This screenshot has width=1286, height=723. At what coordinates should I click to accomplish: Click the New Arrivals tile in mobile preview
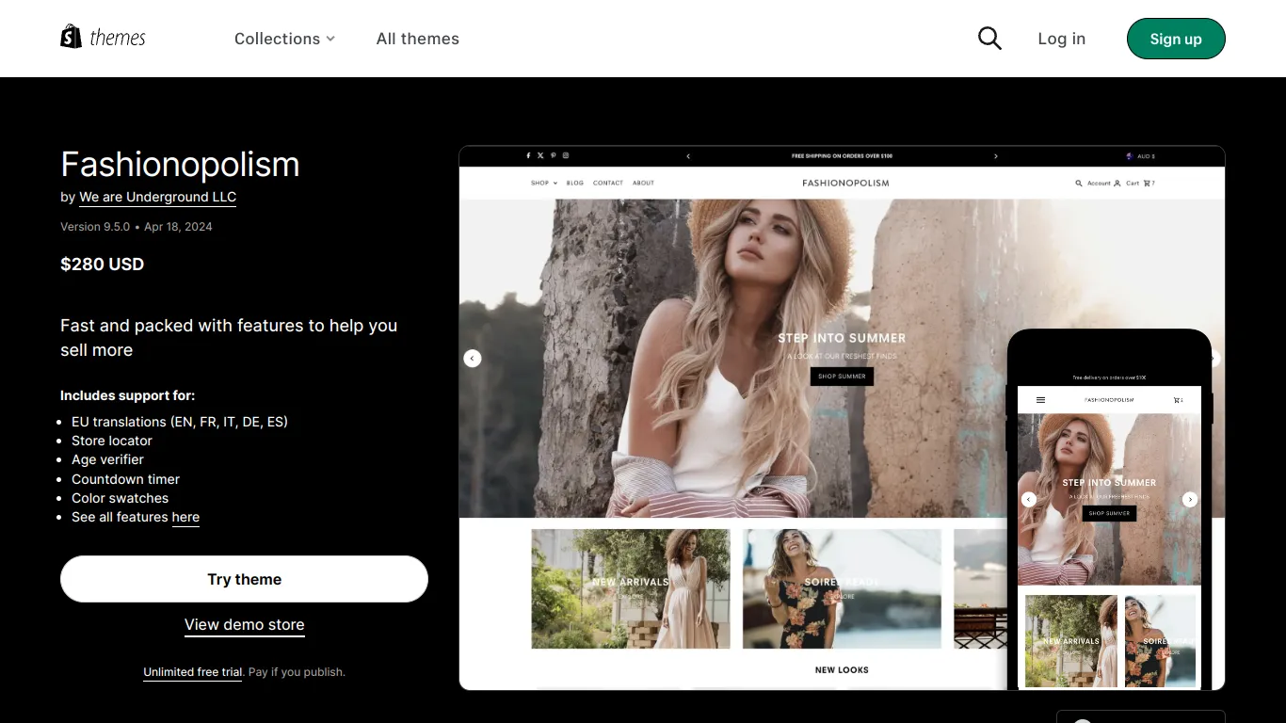(1071, 640)
